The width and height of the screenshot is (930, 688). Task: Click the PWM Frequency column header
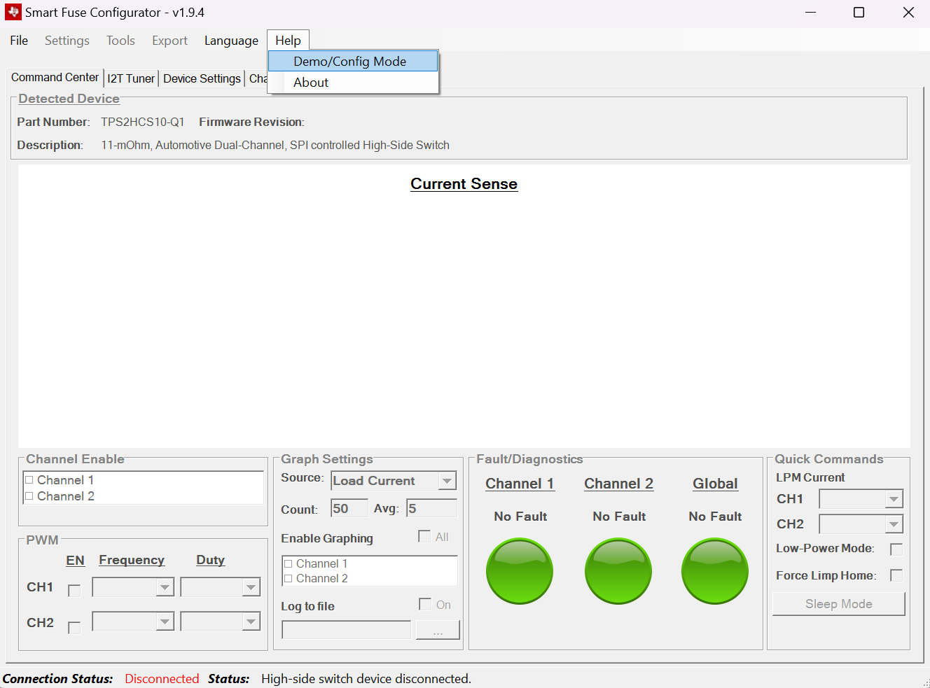point(132,560)
